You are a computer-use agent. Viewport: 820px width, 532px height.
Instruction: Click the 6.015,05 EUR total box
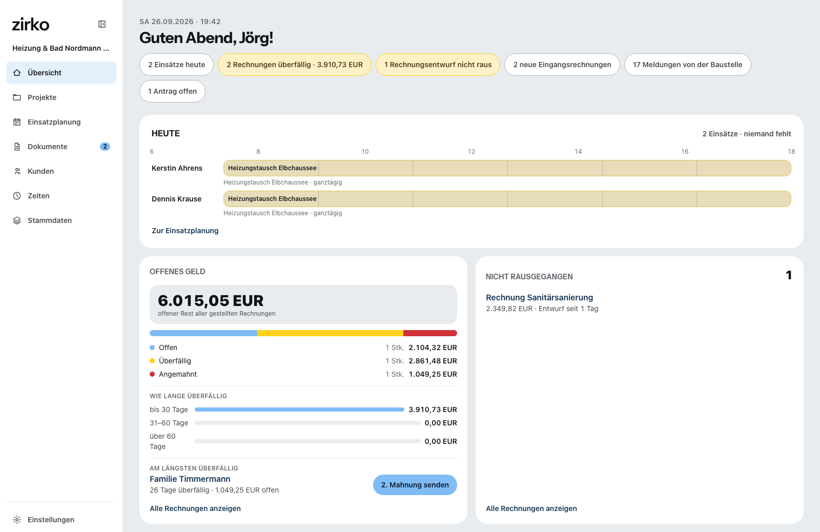303,304
